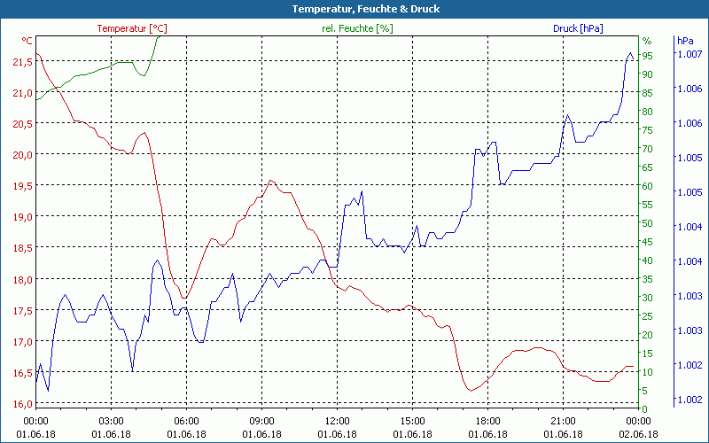Click the 21,5 temperature axis value
Viewport: 709px width, 443px height.
(x=23, y=62)
